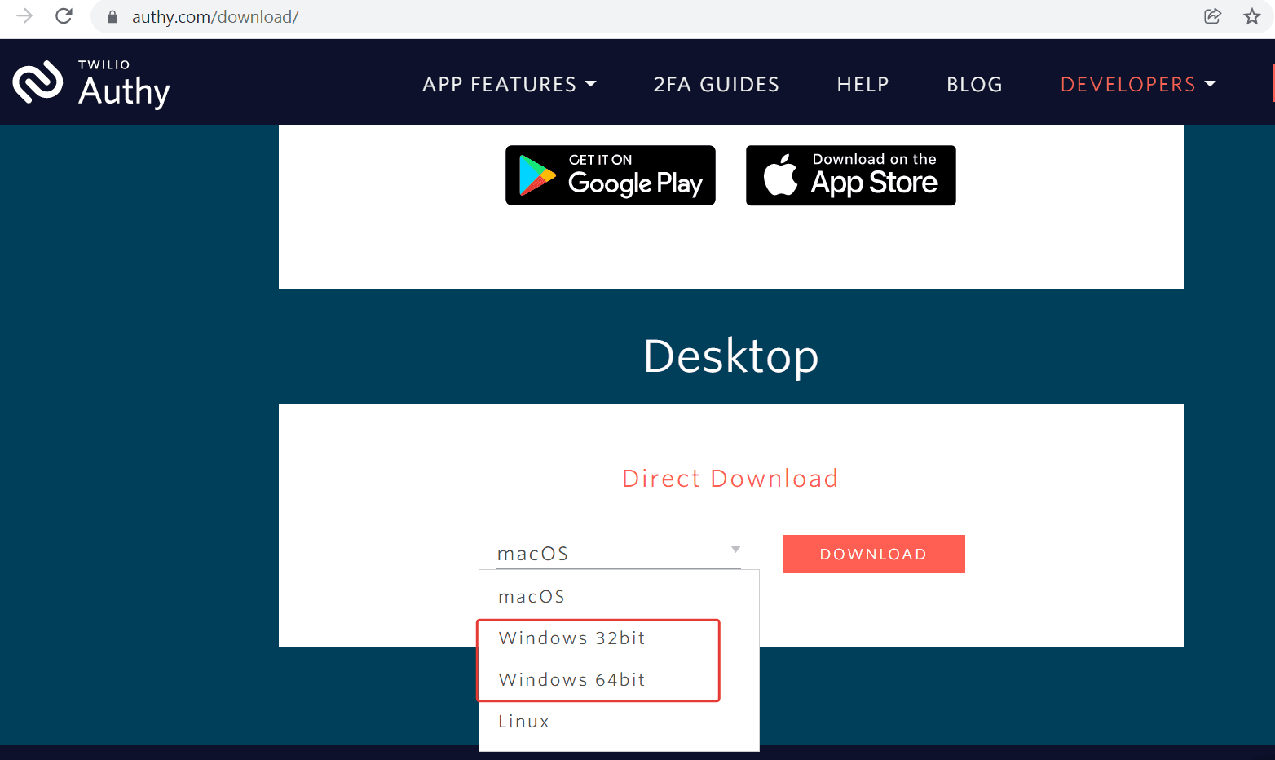
Task: Open the 2FA Guides page
Action: click(x=716, y=84)
